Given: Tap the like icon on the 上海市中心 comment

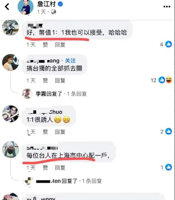Looking at the screenshot, I should point(168,167).
